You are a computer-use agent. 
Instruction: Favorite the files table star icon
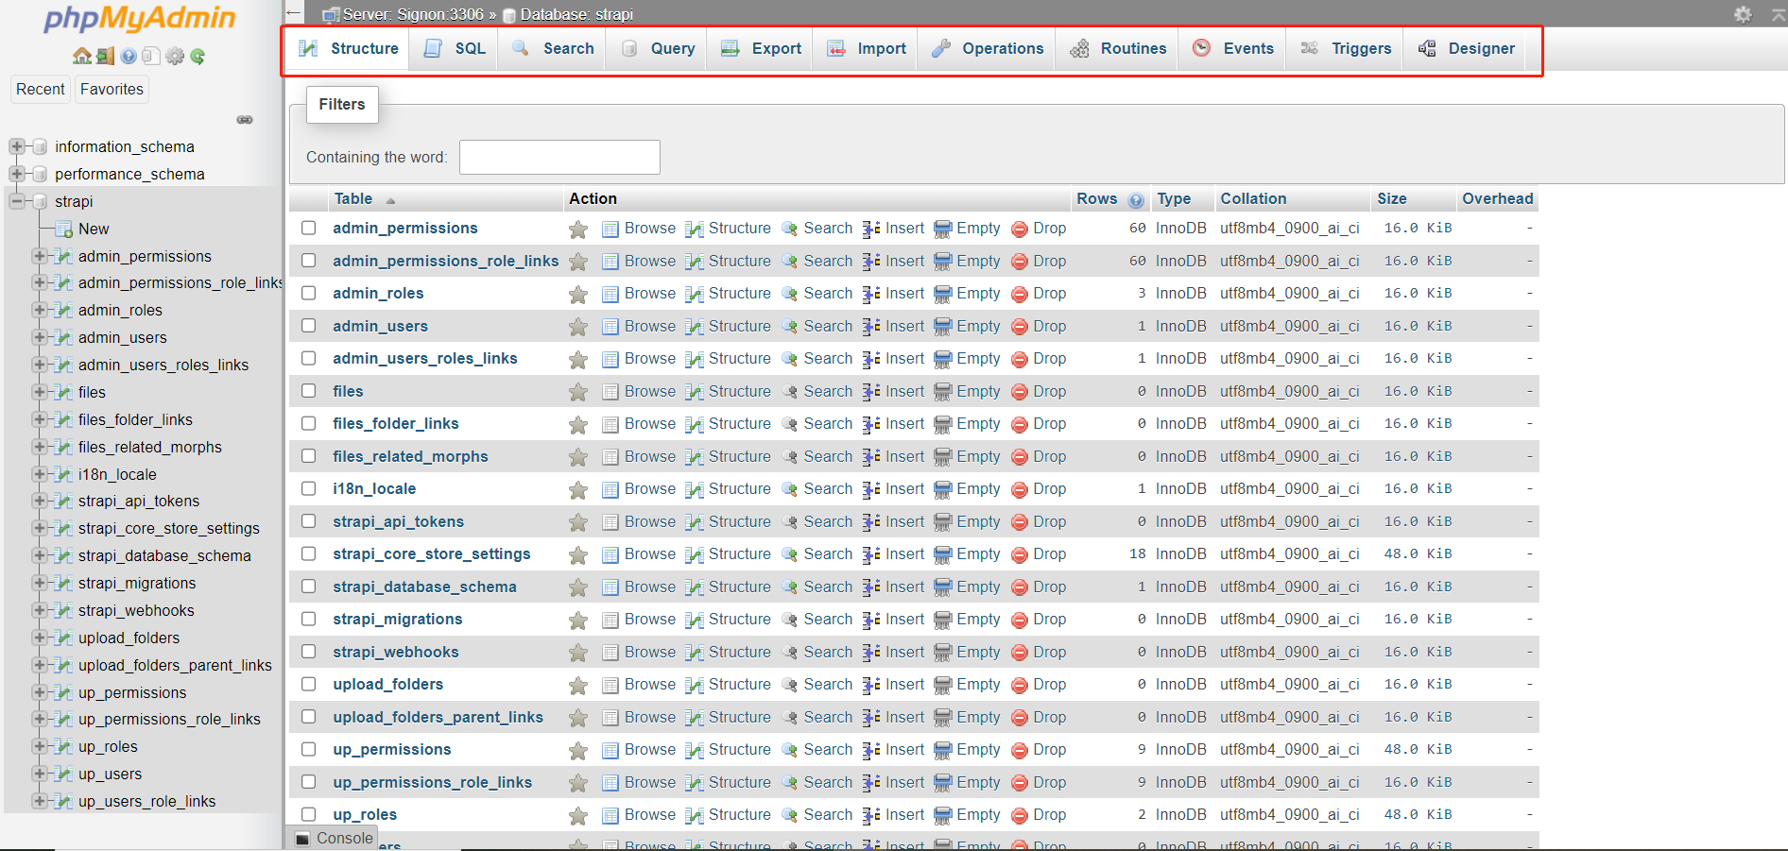pos(578,392)
